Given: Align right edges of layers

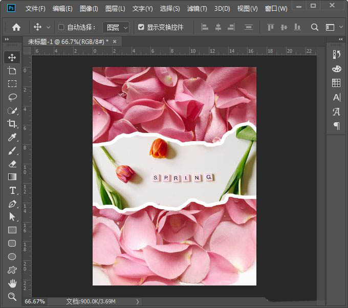Looking at the screenshot, I should tap(231, 27).
